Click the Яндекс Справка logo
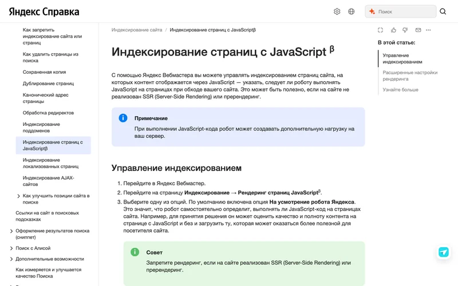This screenshot has height=286, width=458. point(44,11)
